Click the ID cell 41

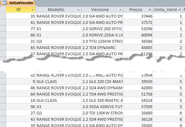point(21,22)
